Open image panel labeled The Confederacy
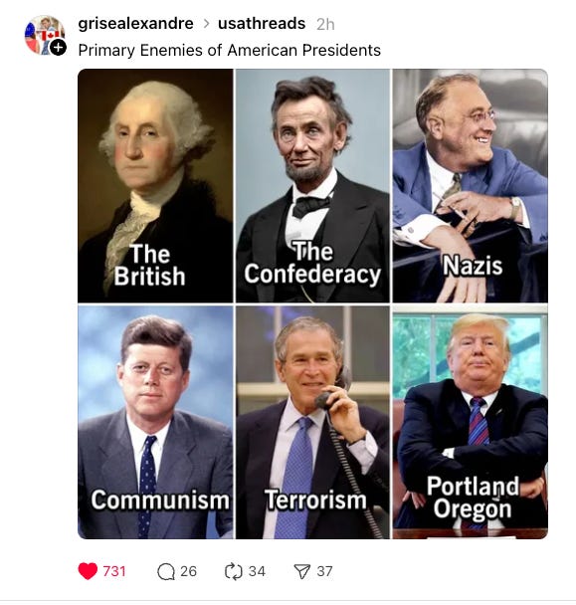This screenshot has height=605, width=576. pos(312,186)
